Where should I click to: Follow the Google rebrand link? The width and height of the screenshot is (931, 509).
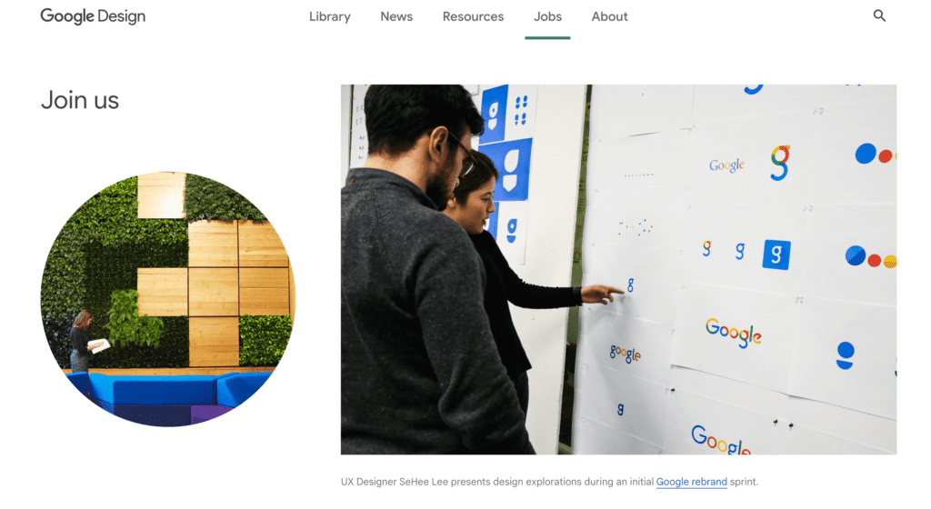coord(691,482)
